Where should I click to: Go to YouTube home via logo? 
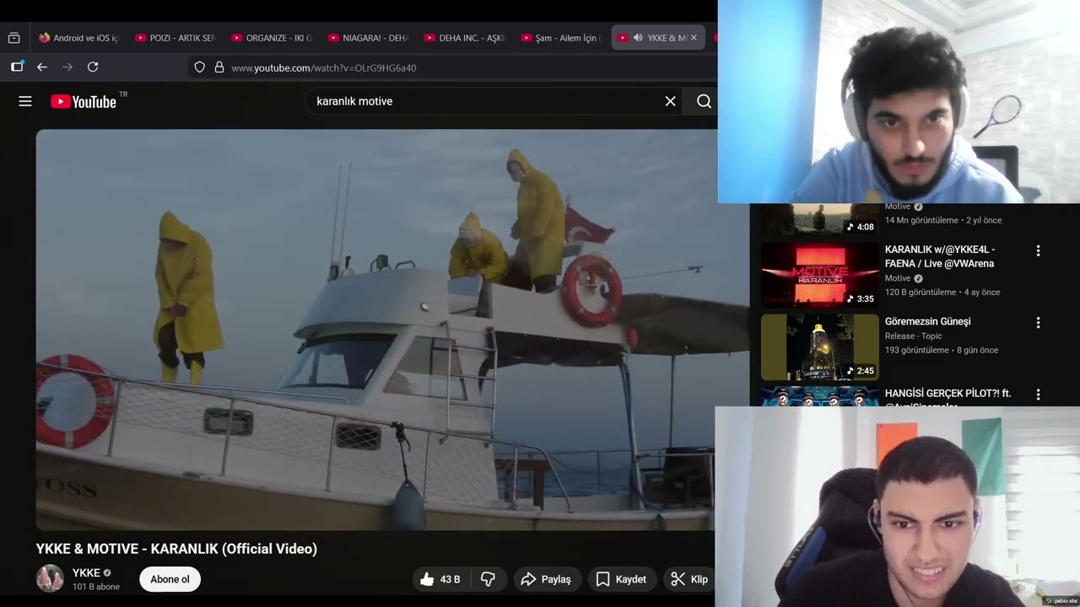pos(84,101)
